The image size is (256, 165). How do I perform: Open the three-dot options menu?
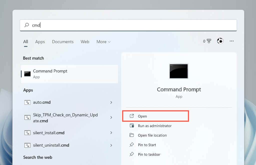pyautogui.click(x=231, y=41)
